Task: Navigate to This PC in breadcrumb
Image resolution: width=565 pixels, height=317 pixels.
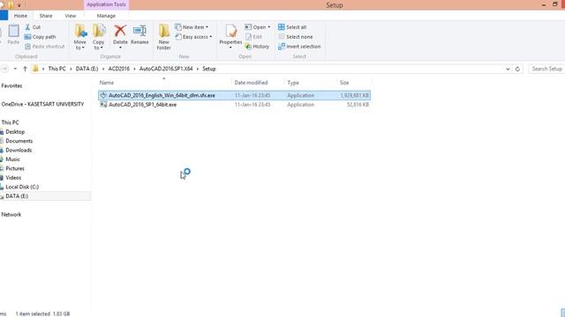Action: click(x=56, y=69)
